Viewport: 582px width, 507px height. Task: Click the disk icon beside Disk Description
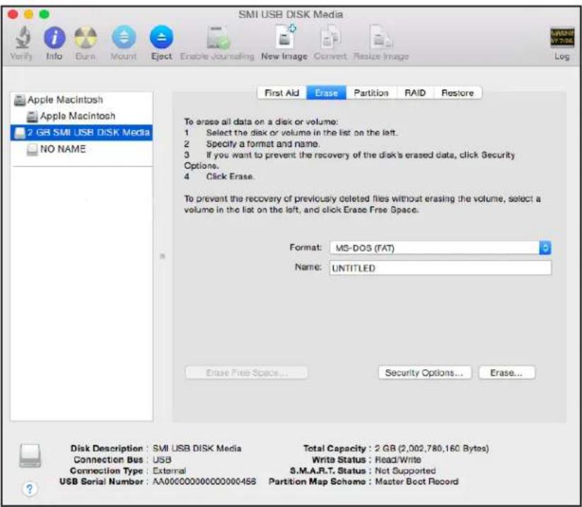point(30,455)
